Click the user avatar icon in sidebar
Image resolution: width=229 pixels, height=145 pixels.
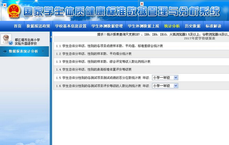7,39
